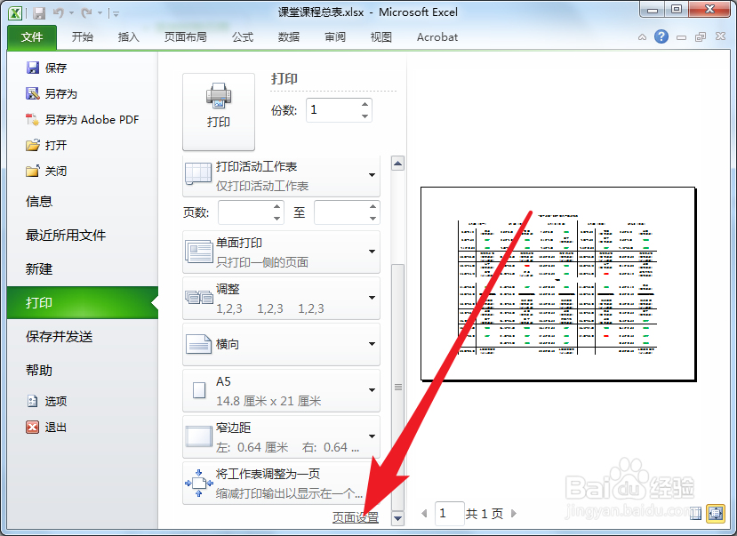Minimize the workbook window icon in ribbon
Viewport: 737px width, 536px height.
point(681,37)
